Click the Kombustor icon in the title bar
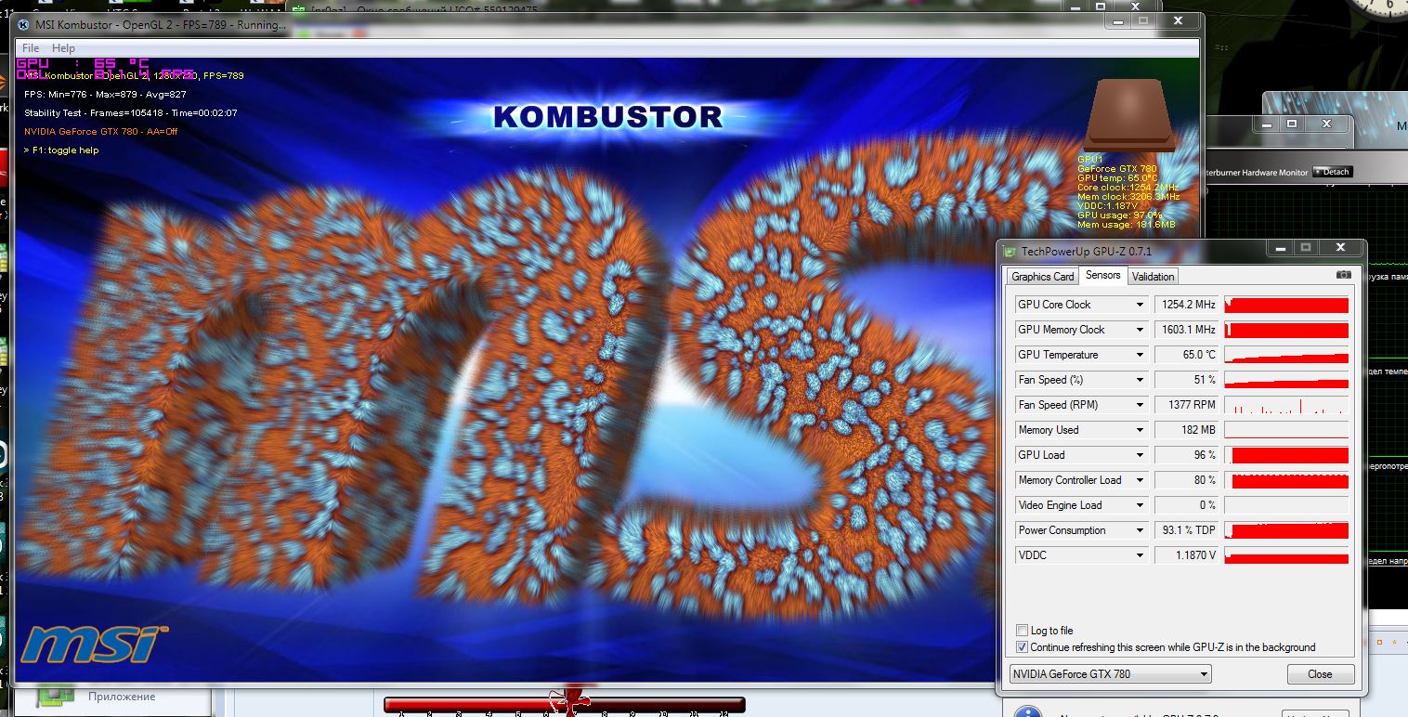This screenshot has height=717, width=1408. pyautogui.click(x=23, y=24)
